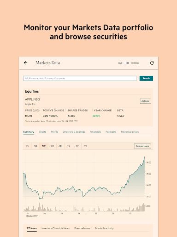
Task: Show the Historical prices tab
Action: 130,132
